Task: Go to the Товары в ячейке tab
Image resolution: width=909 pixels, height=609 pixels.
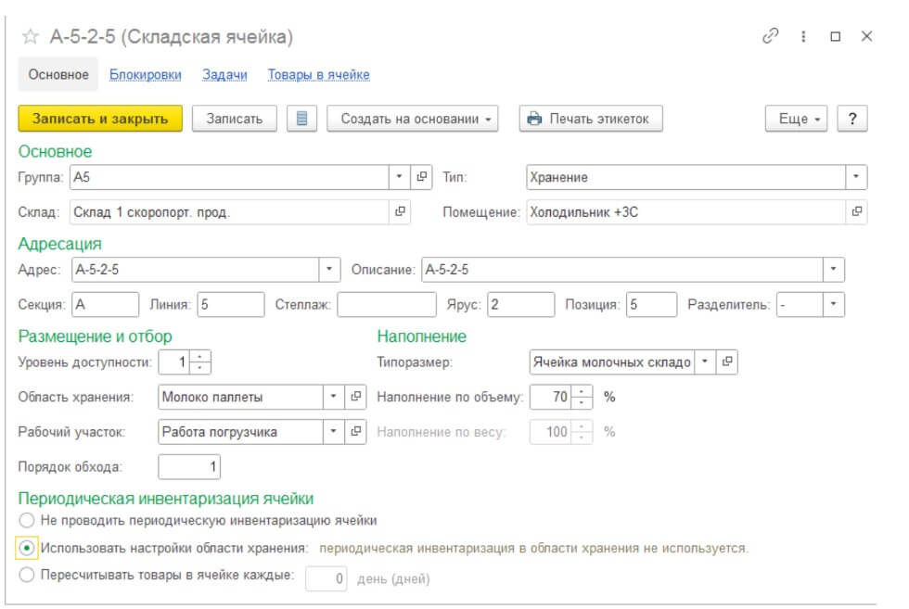Action: [x=318, y=75]
